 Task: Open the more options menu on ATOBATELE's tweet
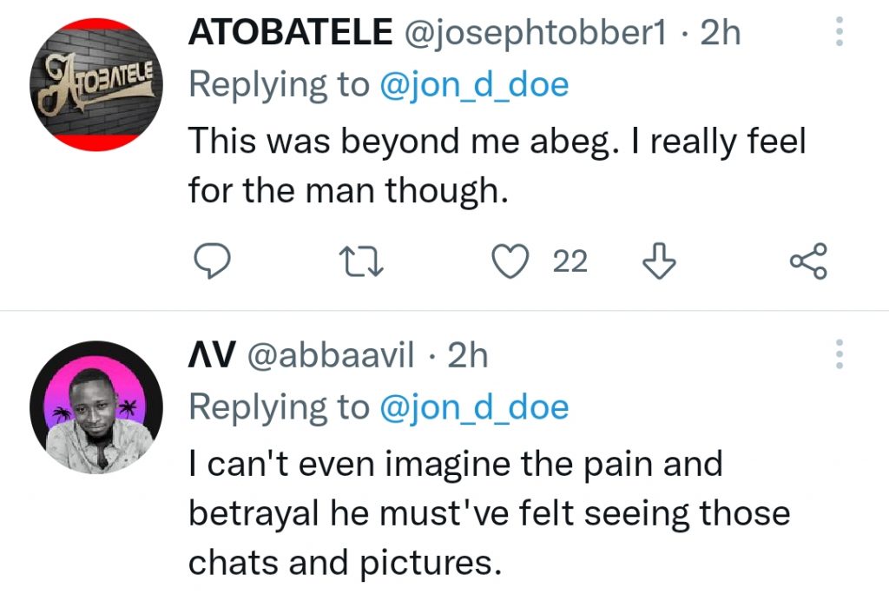(840, 31)
